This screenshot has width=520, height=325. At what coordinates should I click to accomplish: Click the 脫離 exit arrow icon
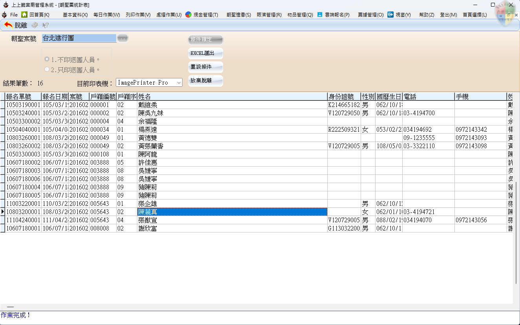coord(8,25)
